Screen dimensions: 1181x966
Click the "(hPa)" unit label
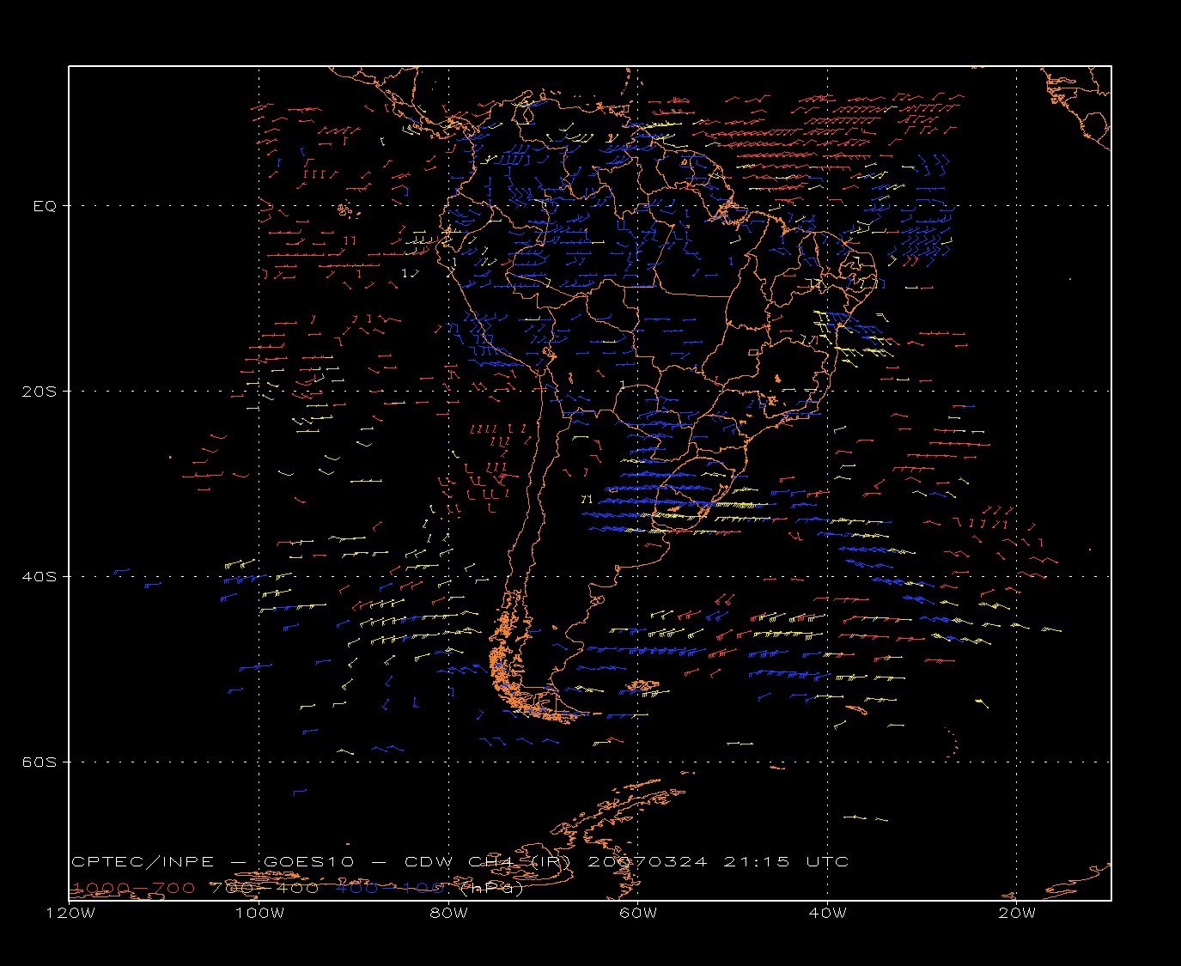pos(492,889)
